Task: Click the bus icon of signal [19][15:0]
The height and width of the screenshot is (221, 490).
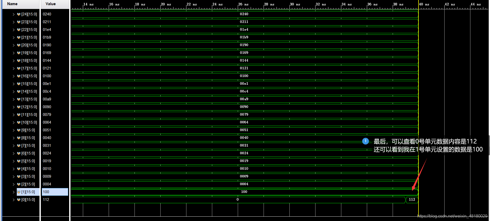Action: pyautogui.click(x=19, y=53)
